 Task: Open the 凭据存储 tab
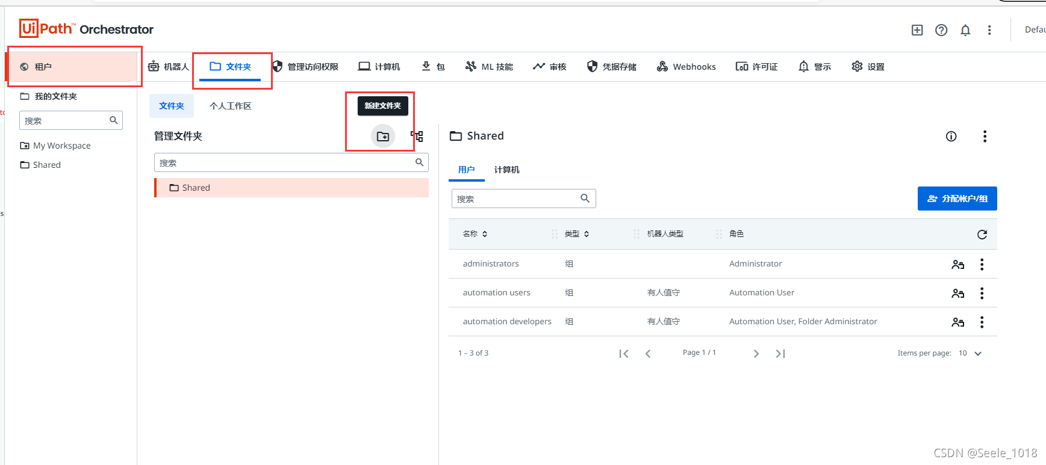click(612, 67)
